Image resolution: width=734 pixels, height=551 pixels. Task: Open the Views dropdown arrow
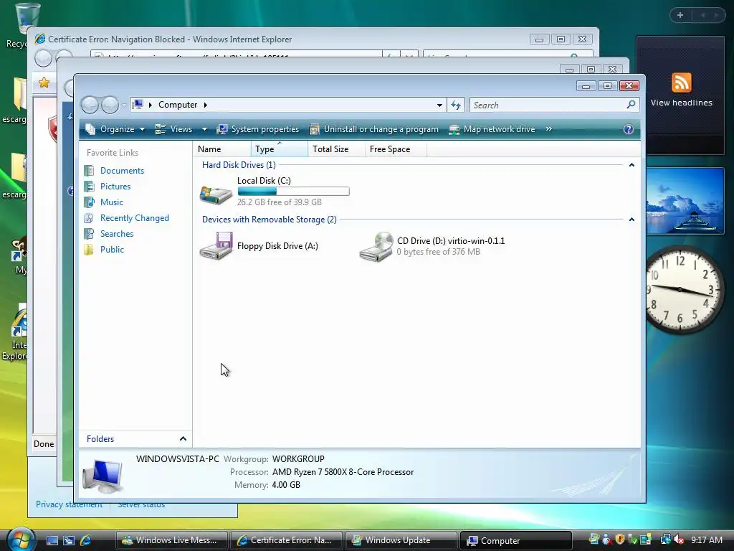coord(204,129)
